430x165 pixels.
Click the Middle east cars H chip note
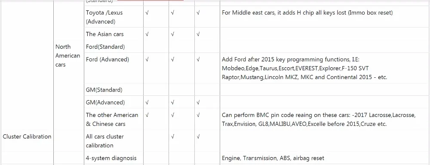pyautogui.click(x=307, y=12)
